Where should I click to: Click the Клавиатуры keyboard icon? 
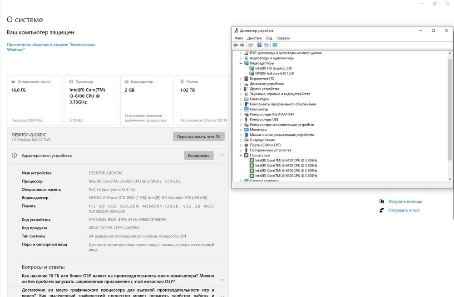(x=246, y=99)
